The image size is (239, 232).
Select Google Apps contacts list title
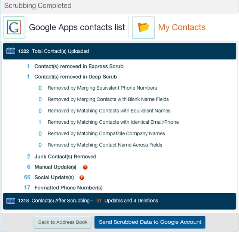pos(77,27)
